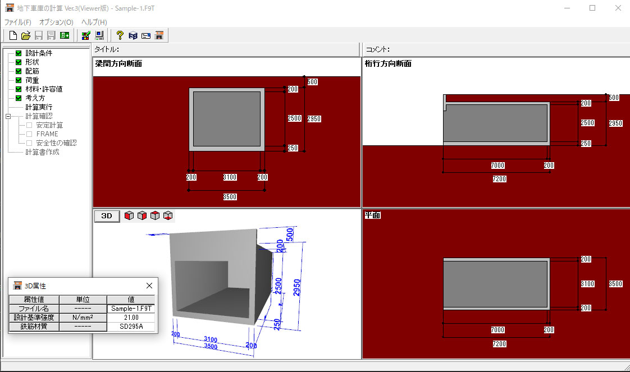The image size is (630, 372).
Task: Click the garage building toolbar icon
Action: tap(159, 35)
